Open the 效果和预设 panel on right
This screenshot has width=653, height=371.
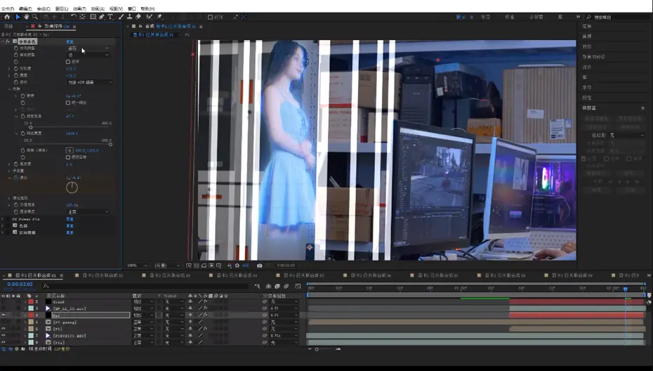(x=593, y=57)
